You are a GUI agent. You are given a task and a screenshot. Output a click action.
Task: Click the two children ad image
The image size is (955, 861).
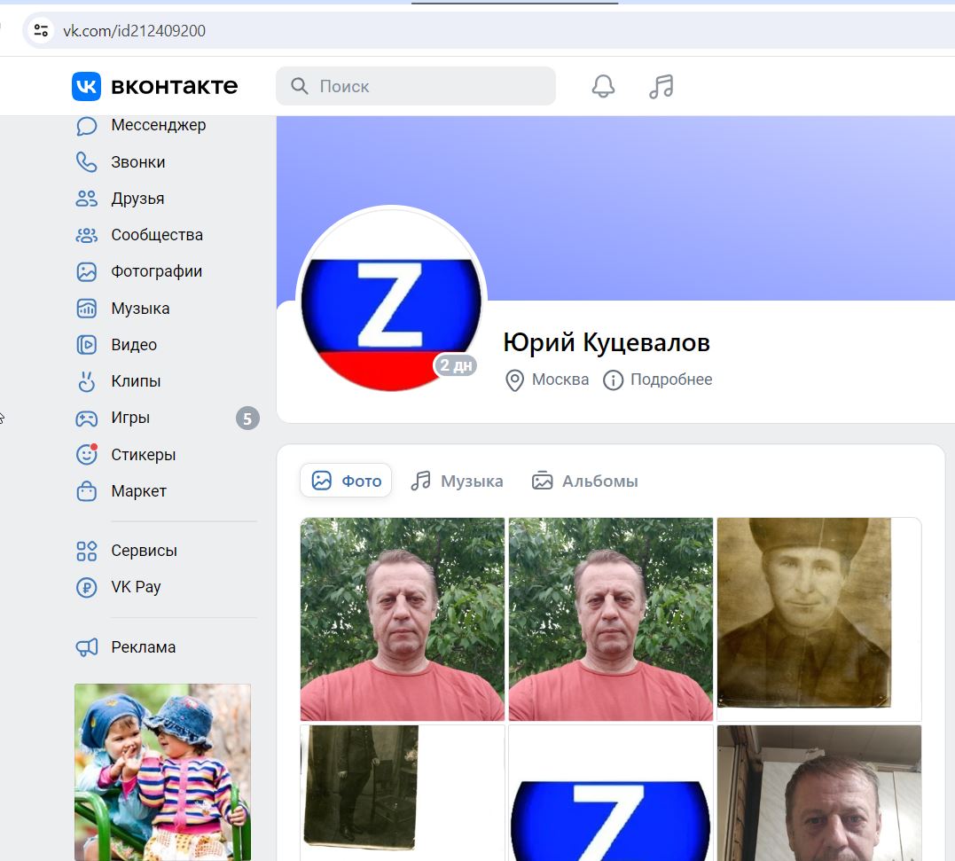(162, 772)
